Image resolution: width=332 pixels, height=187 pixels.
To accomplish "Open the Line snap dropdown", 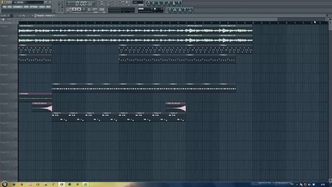I will tap(138, 2).
